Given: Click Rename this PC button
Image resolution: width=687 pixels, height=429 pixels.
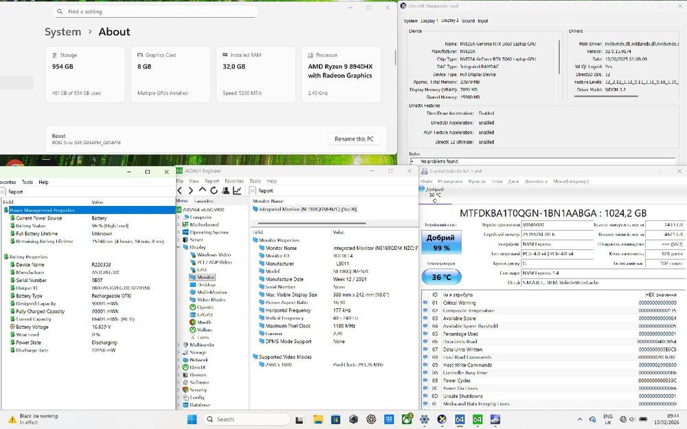Looking at the screenshot, I should point(354,139).
